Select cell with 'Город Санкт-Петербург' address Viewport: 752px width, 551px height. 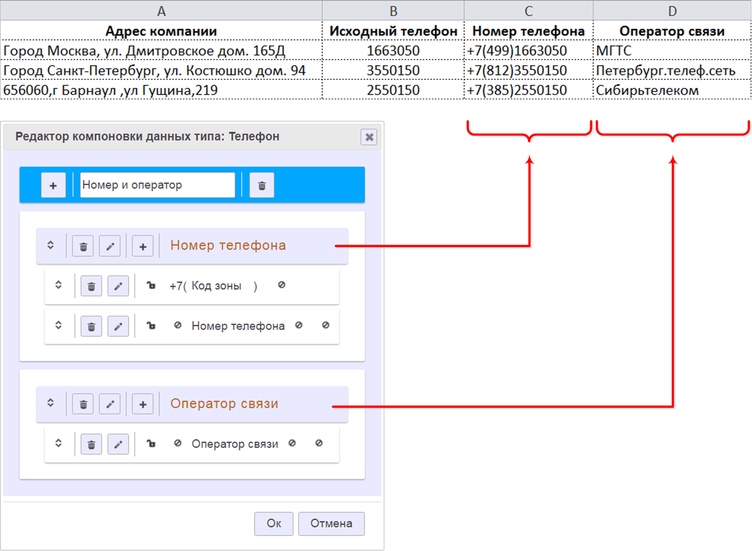(161, 71)
